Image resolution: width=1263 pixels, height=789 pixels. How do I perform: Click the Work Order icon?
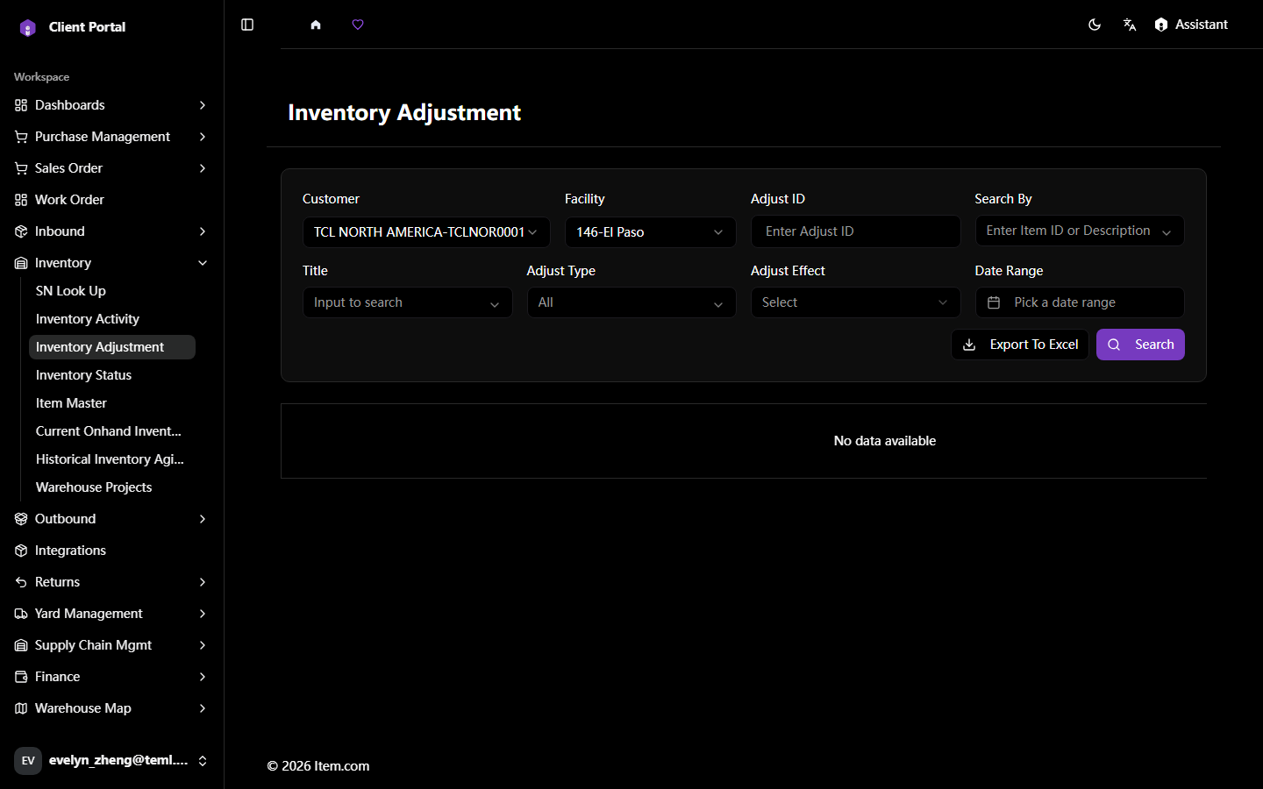[x=21, y=200]
